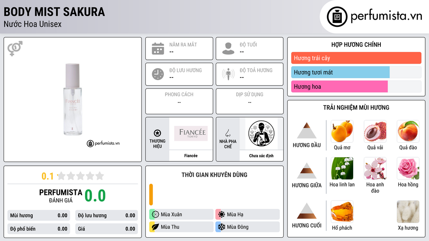Click the THỜI GIAN KHUYÊN DÙNG heading
Screen dimensions: 429x241
pyautogui.click(x=214, y=175)
